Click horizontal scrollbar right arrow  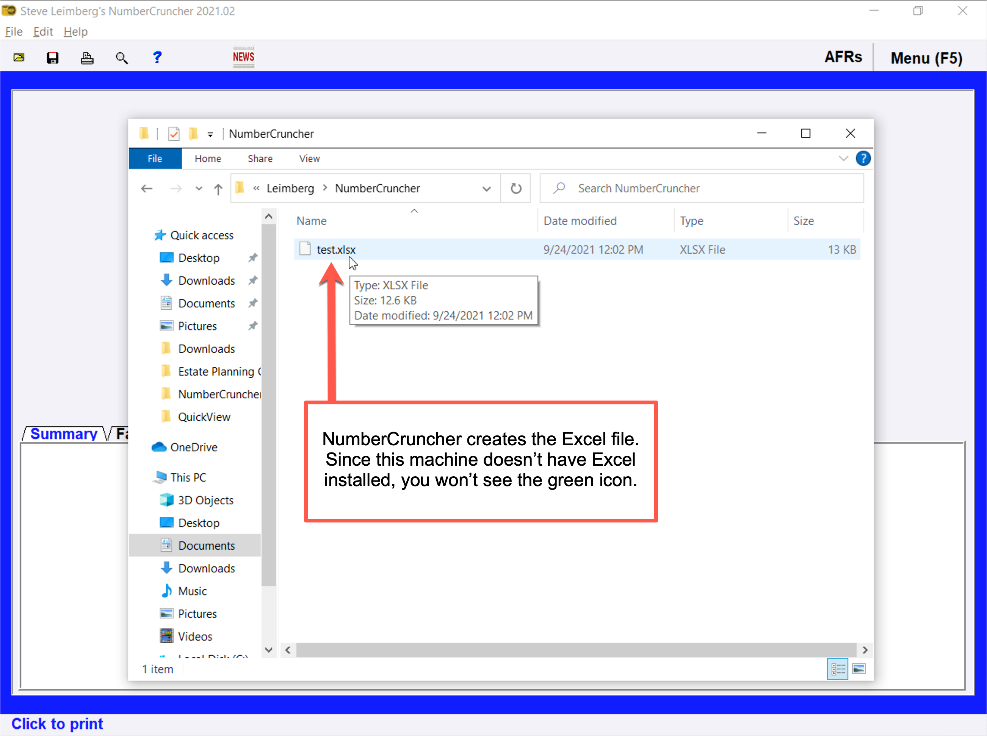pos(865,650)
